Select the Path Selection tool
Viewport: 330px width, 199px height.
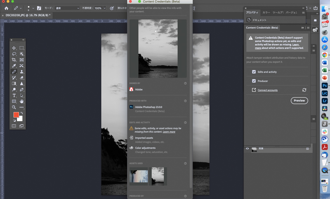(x=21, y=95)
